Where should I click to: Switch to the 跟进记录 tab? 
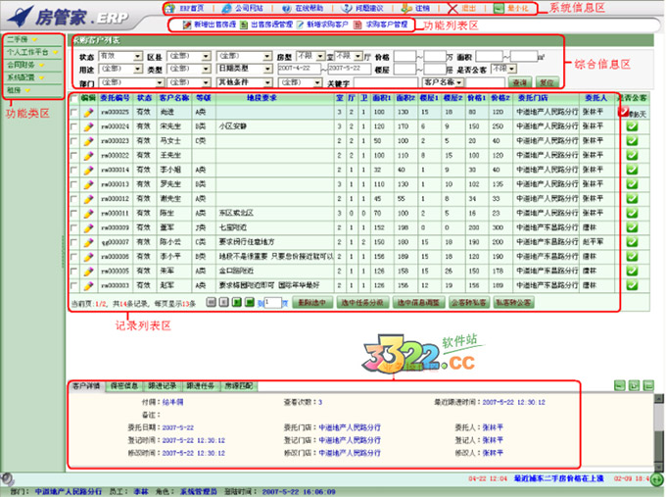[163, 386]
